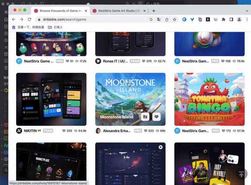Viewport: 251px width, 185px height.
Task: Click the scroll-to-top arrow button
Action: point(241,174)
